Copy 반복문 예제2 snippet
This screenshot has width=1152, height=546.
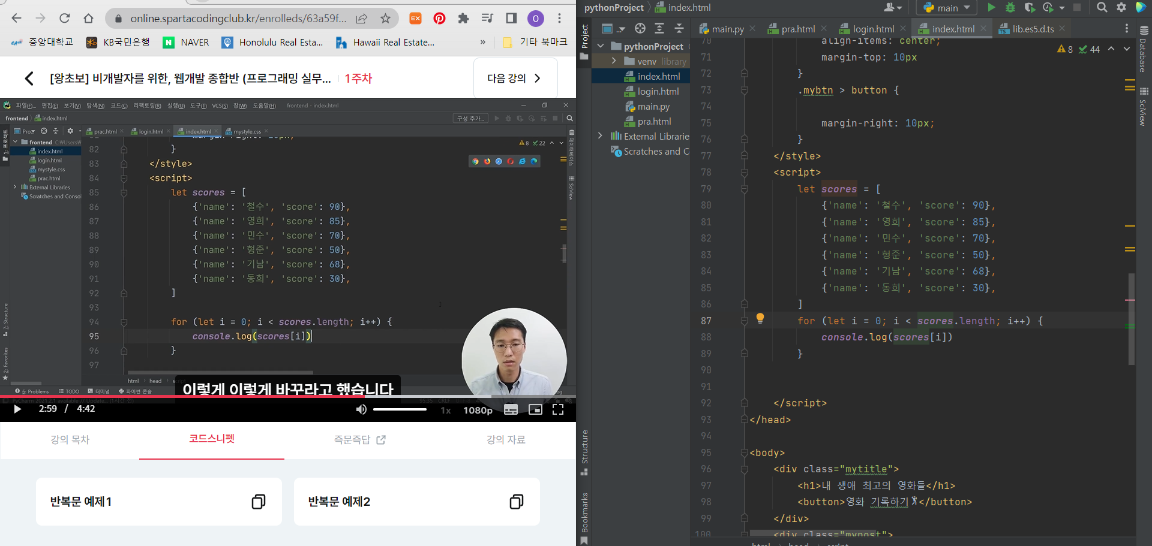(x=517, y=502)
